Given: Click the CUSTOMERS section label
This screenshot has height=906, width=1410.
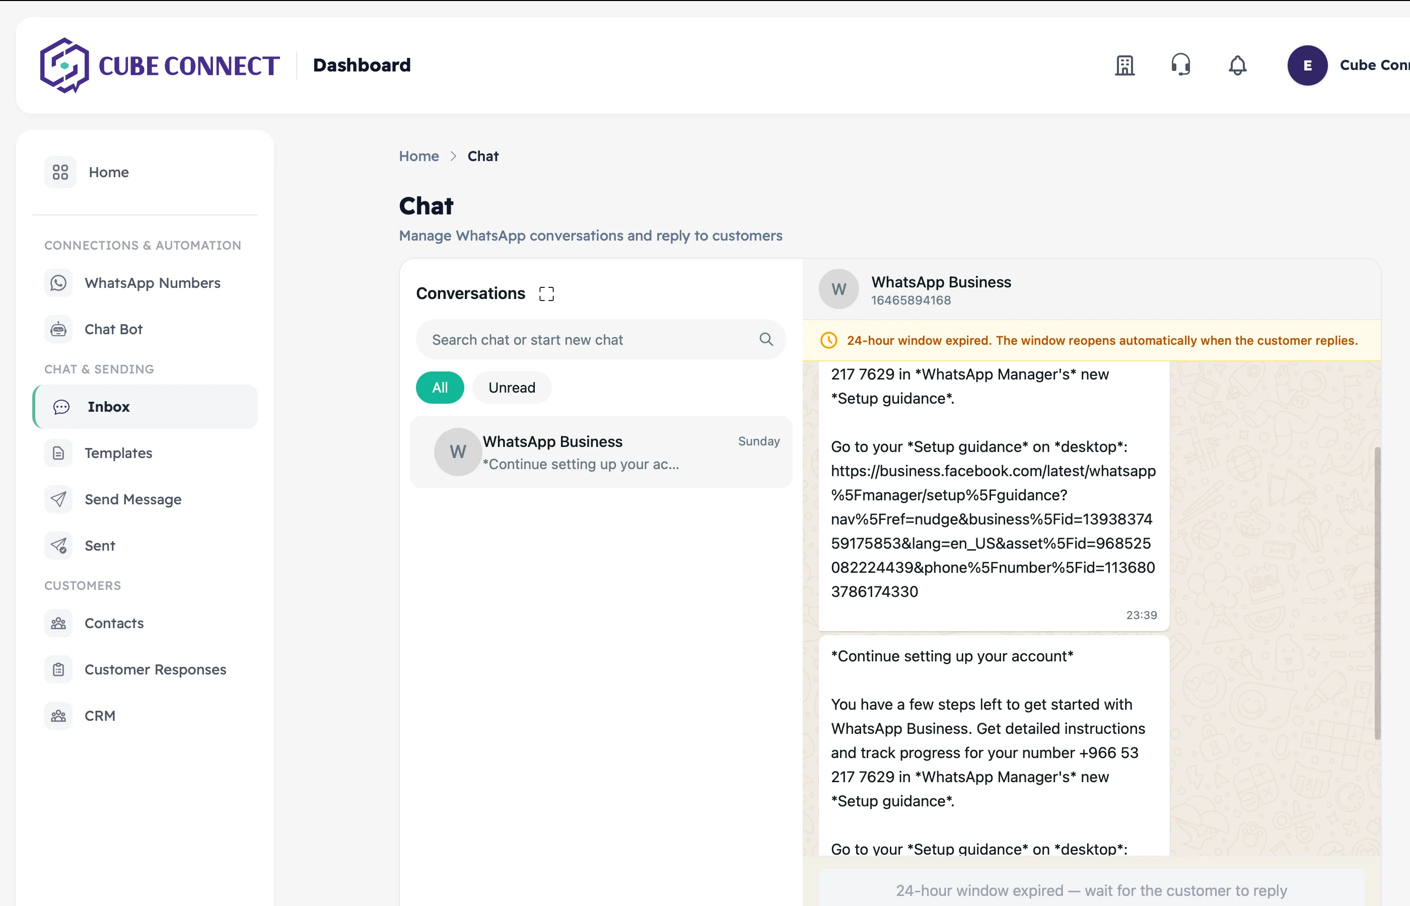Looking at the screenshot, I should 83,585.
